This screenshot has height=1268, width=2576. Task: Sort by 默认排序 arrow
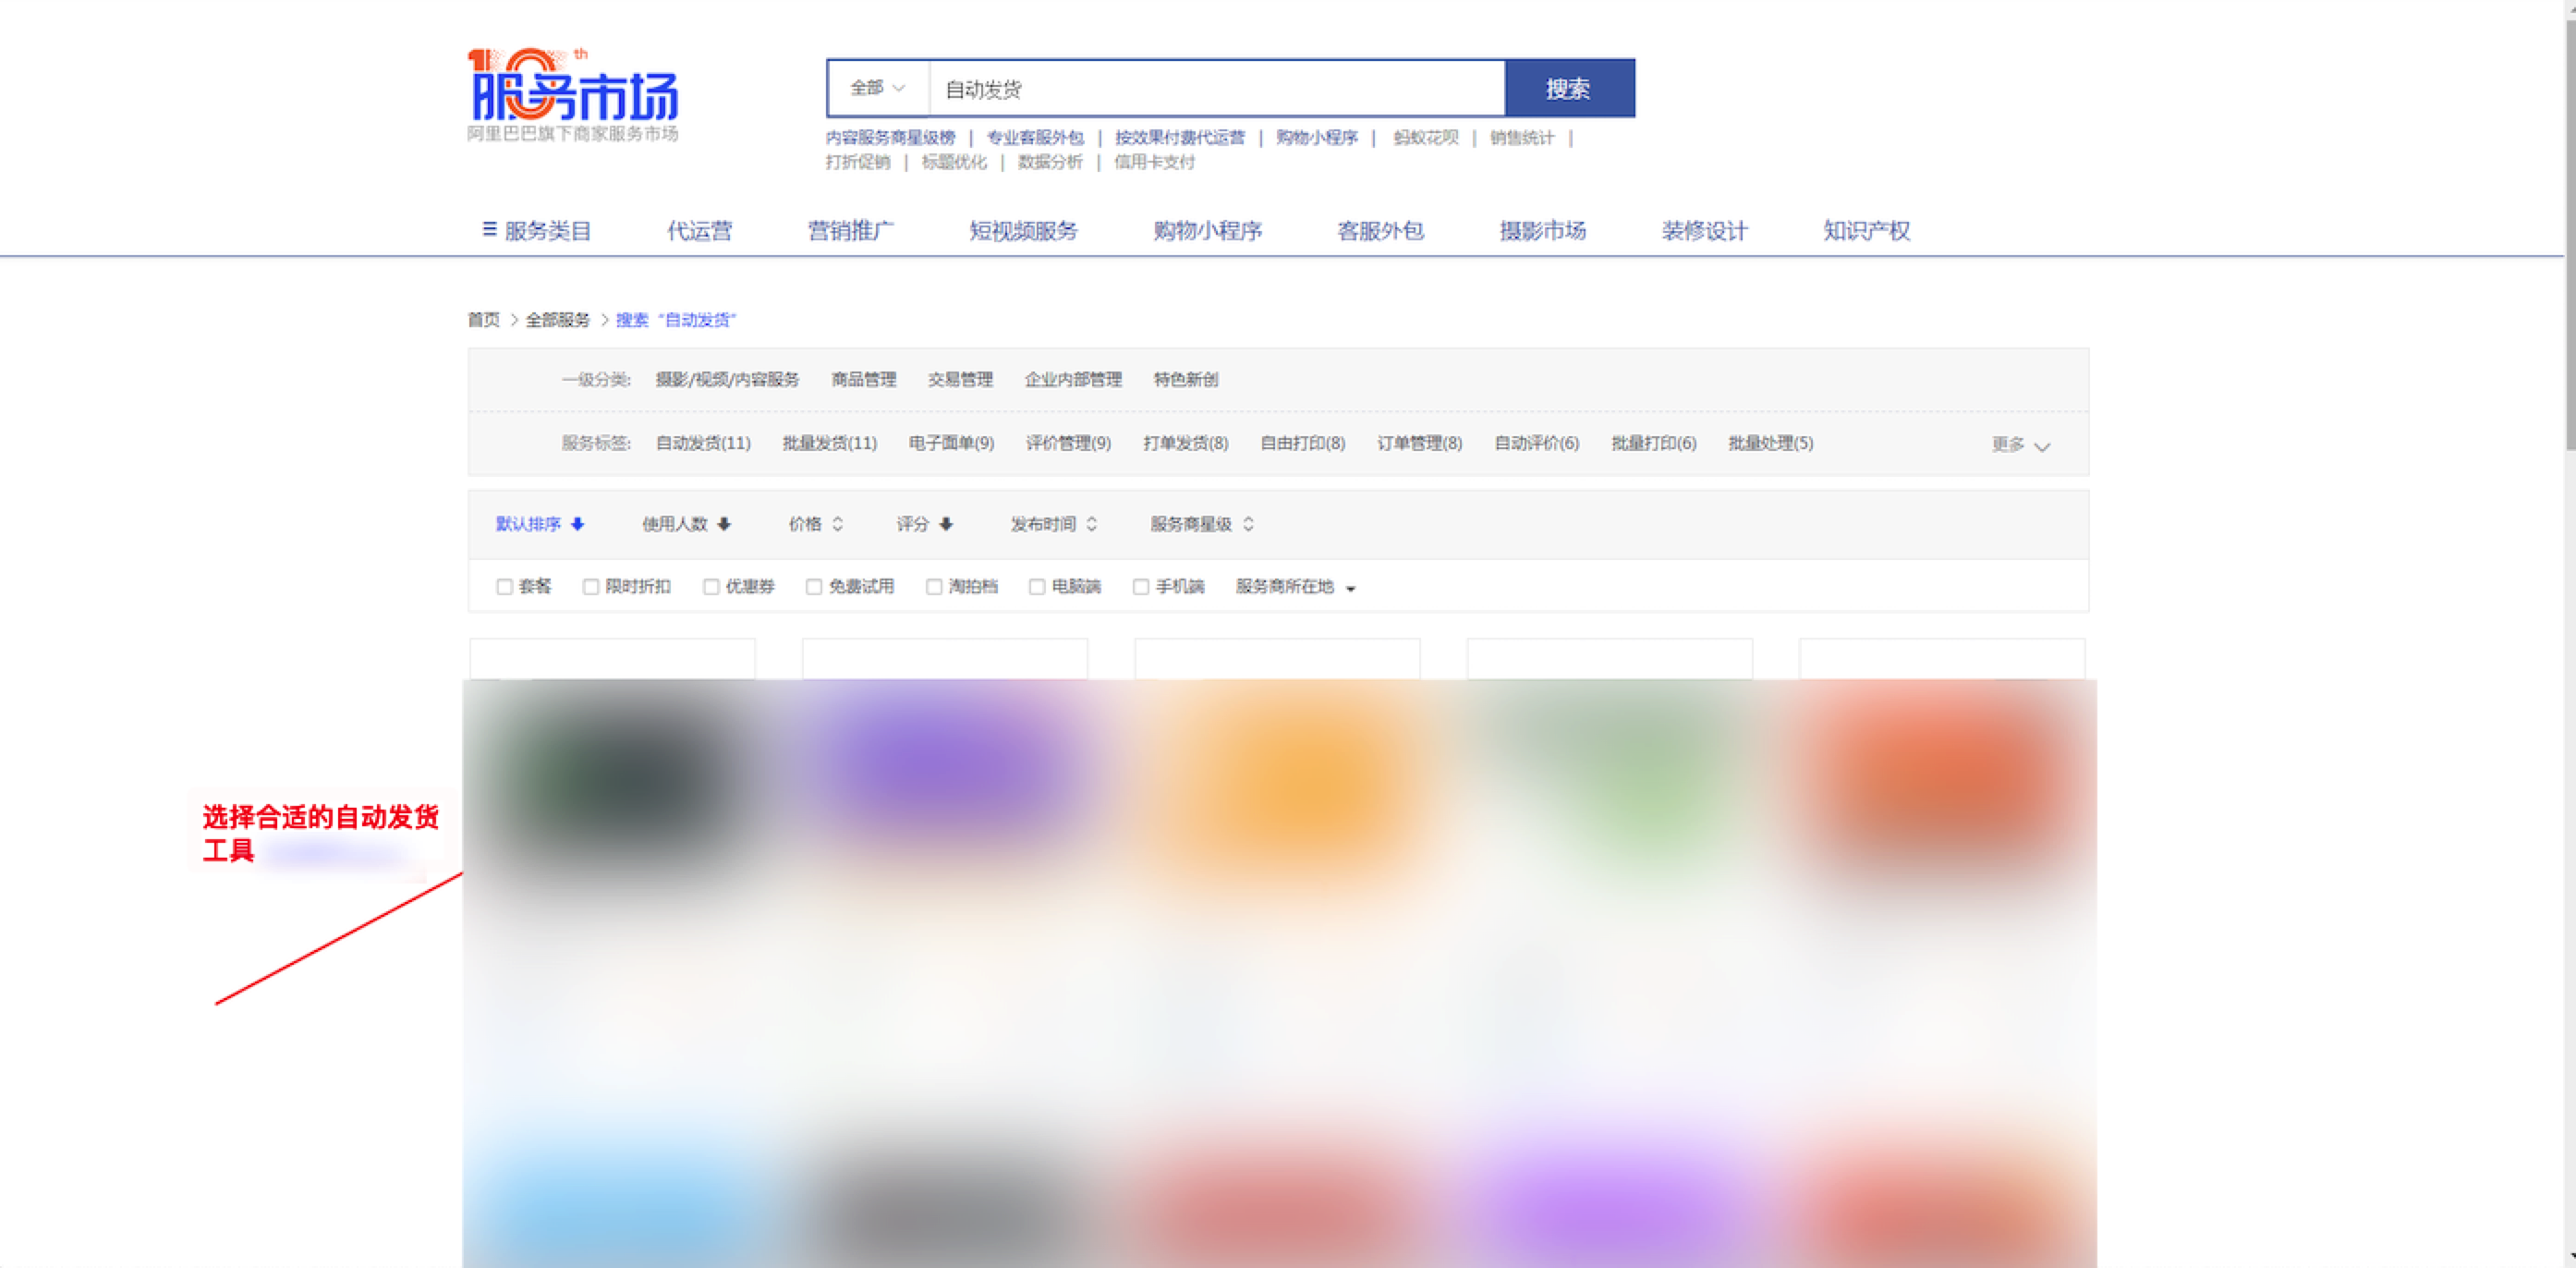coord(577,524)
